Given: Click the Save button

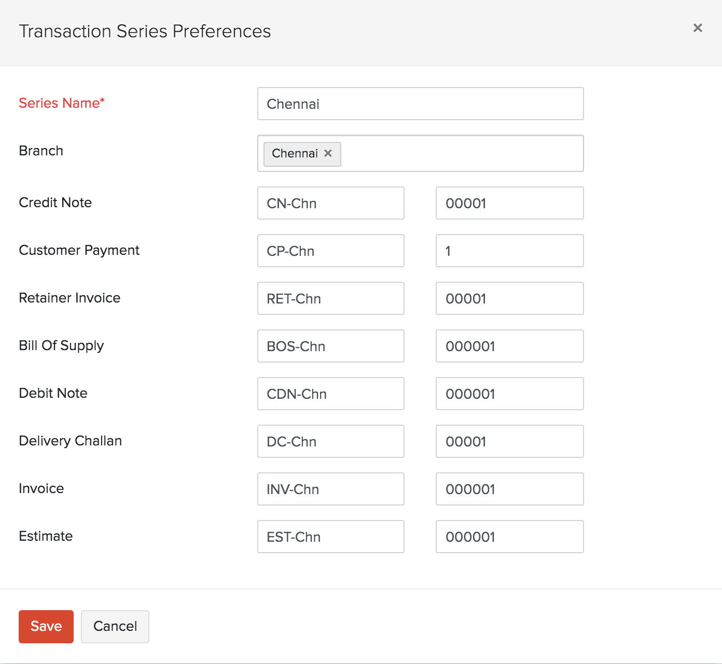Looking at the screenshot, I should click(46, 626).
